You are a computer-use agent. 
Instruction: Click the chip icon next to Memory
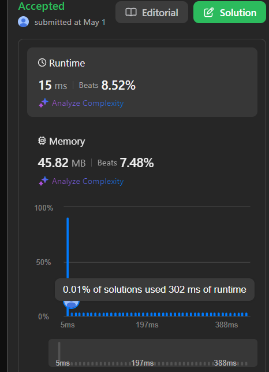click(x=42, y=141)
